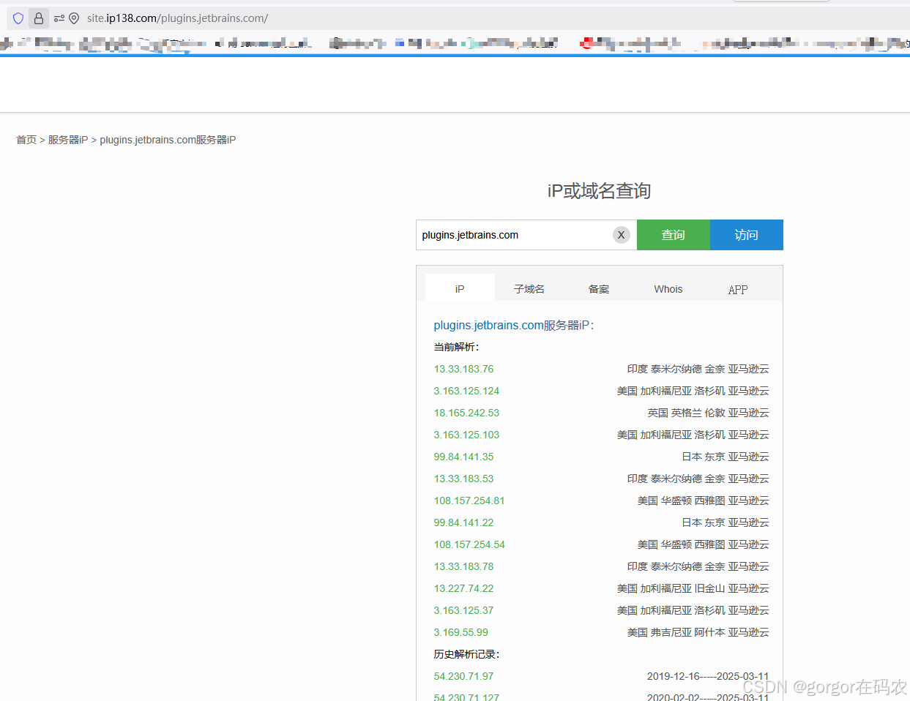Screen dimensions: 910x701
Task: Click date range 2019-12-16-----2025-03-11
Action: click(708, 676)
